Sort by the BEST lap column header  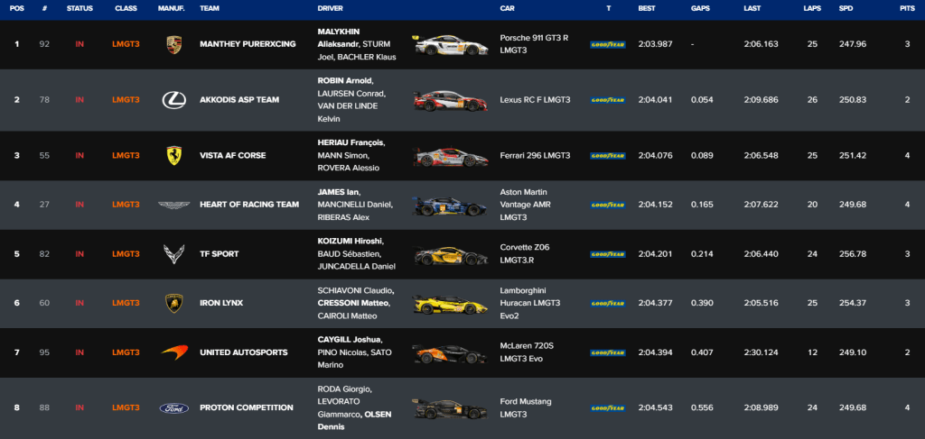click(x=647, y=9)
